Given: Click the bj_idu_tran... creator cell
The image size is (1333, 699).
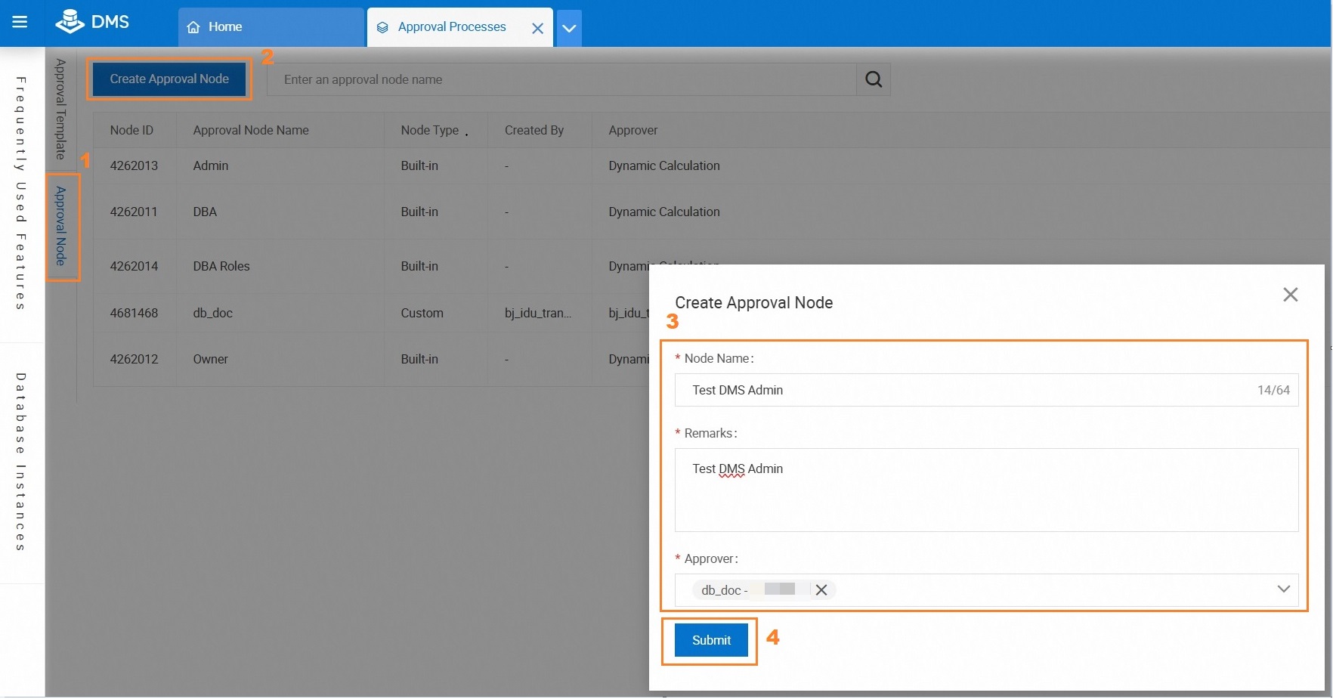Looking at the screenshot, I should click(538, 313).
